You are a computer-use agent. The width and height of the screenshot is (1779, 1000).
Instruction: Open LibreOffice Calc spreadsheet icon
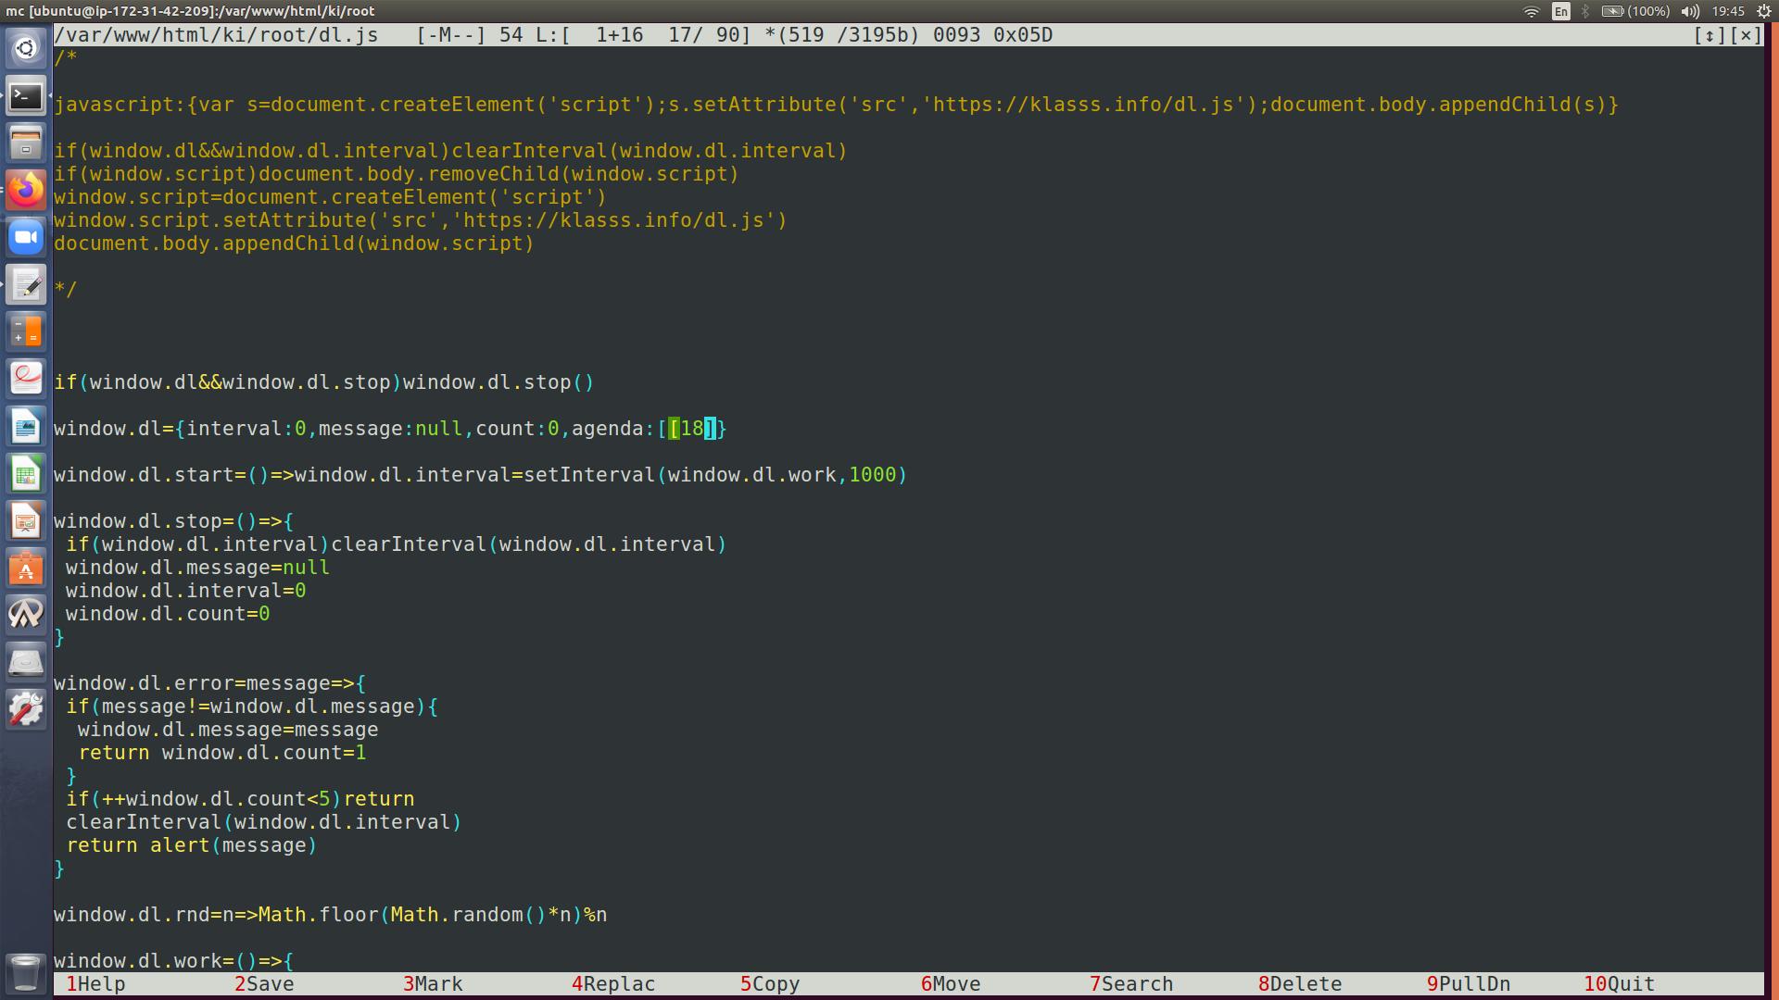[x=26, y=474]
